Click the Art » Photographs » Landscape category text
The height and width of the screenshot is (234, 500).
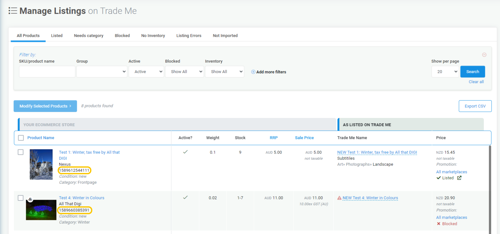(x=365, y=164)
